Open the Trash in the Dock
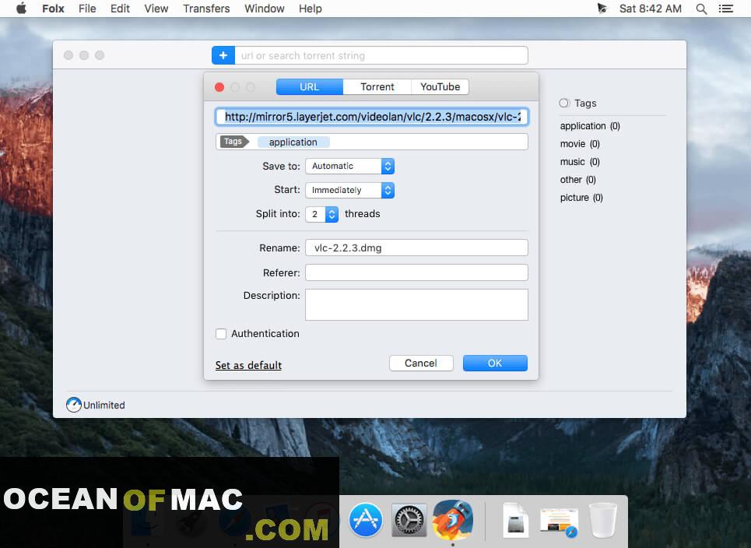The width and height of the screenshot is (751, 548). [602, 520]
